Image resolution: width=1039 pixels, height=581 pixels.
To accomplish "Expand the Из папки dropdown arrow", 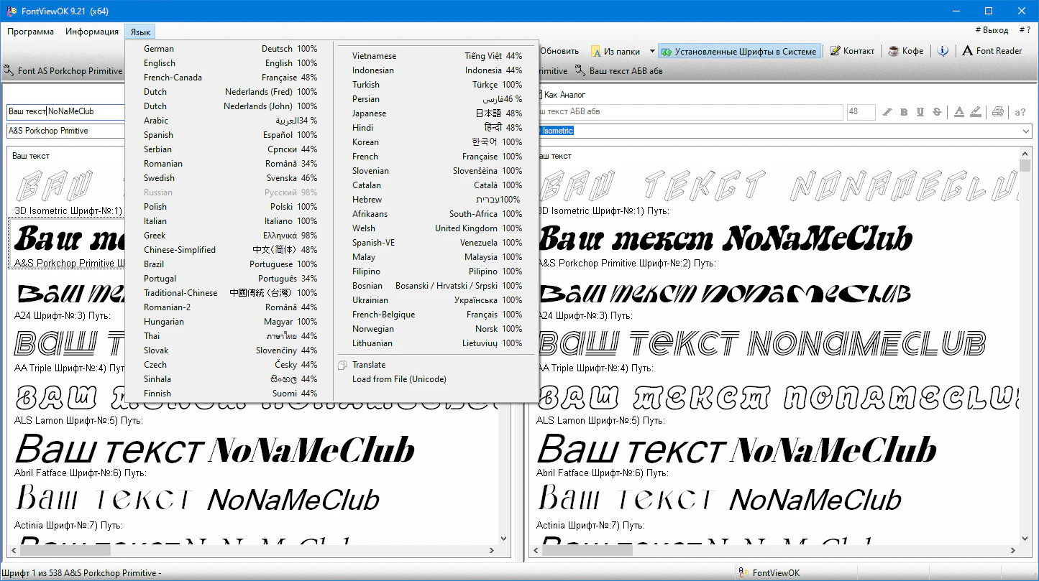I will click(x=652, y=51).
